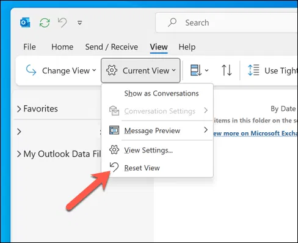Choose Reset View
This screenshot has width=298, height=243.
coord(157,168)
